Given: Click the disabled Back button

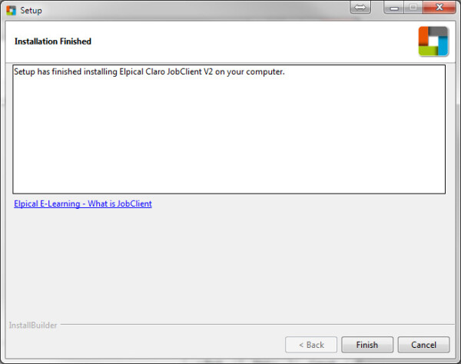Looking at the screenshot, I should tap(311, 345).
